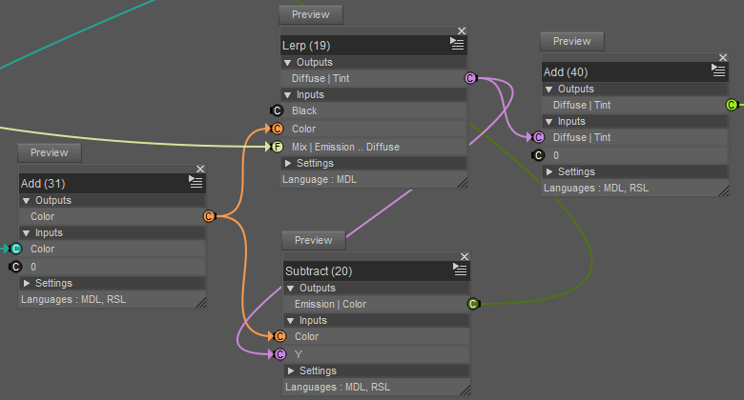Open the Add (31) node options menu icon

196,182
